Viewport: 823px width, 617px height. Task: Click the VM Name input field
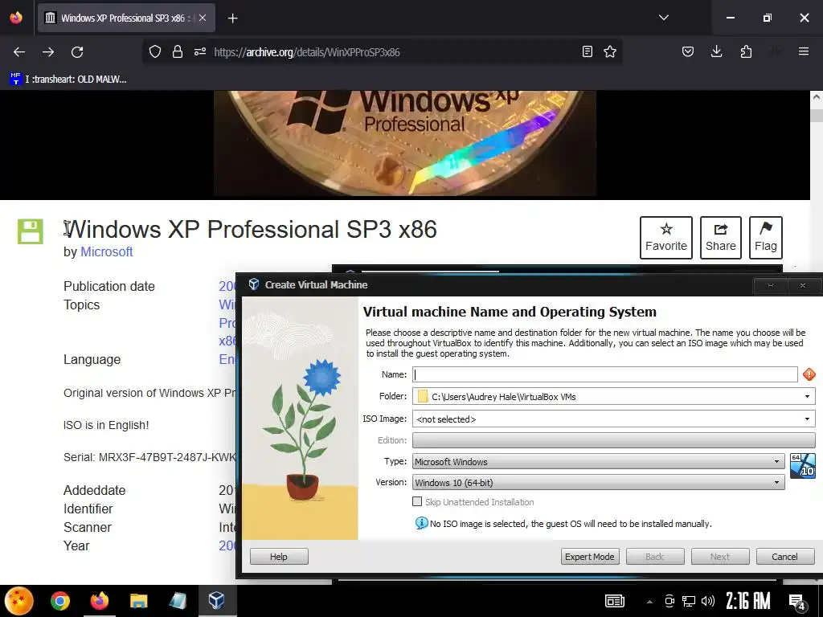pos(604,374)
